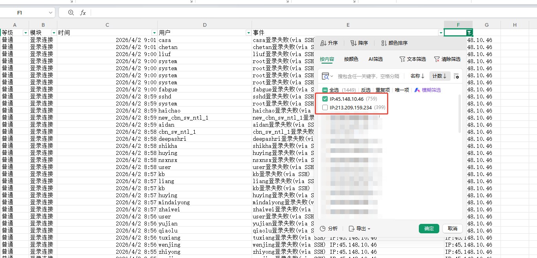
Task: Sort ascending with 升序
Action: click(329, 43)
